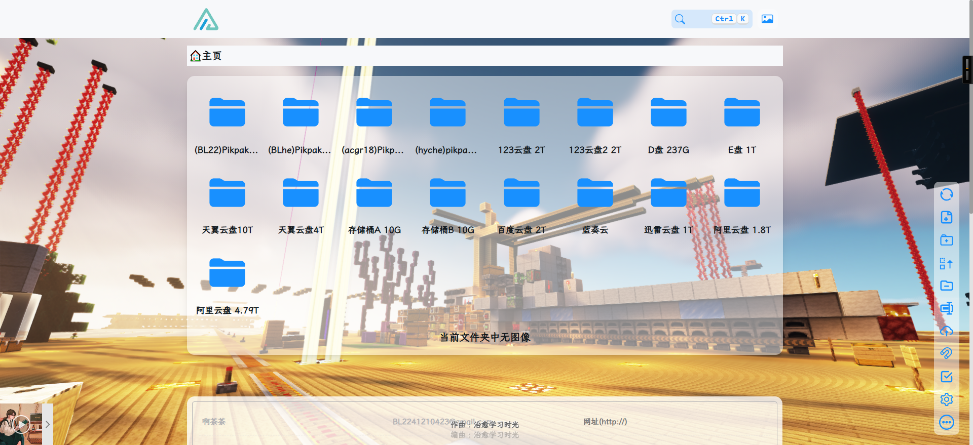This screenshot has height=445, width=973.
Task: Open the search box with Ctrl K hint
Action: 711,19
